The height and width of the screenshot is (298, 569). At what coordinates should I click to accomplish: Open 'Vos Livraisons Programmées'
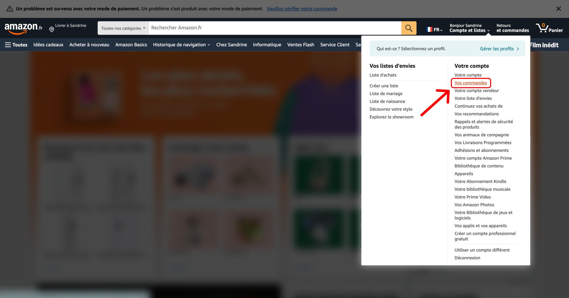click(483, 143)
